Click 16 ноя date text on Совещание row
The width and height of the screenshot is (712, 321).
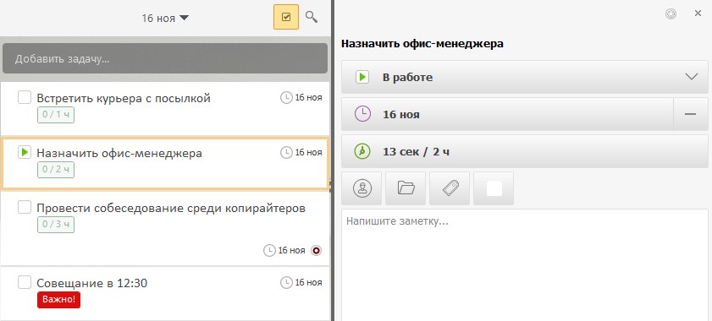[x=309, y=282]
